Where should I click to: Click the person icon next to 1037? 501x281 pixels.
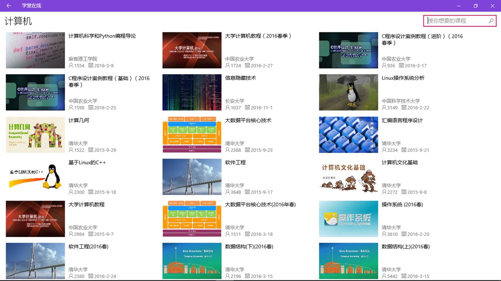pyautogui.click(x=228, y=108)
